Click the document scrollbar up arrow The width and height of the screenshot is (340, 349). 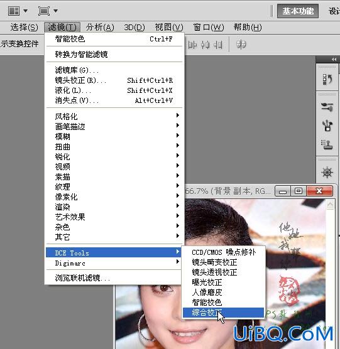click(x=330, y=205)
